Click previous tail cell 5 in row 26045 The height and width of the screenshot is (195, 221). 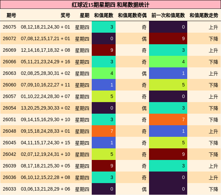pyautogui.click(x=168, y=143)
